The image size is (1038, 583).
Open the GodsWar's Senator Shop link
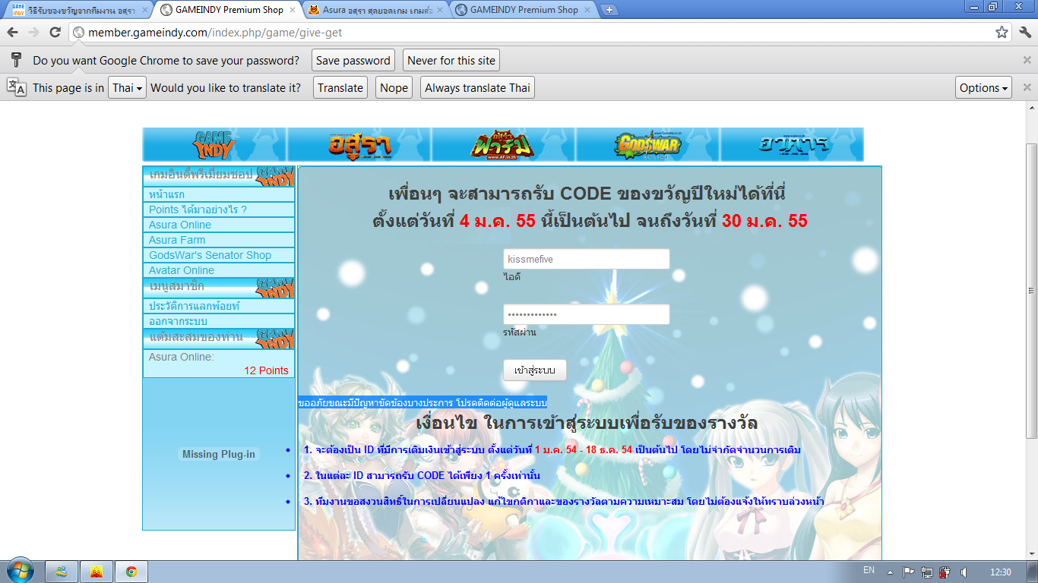point(210,255)
